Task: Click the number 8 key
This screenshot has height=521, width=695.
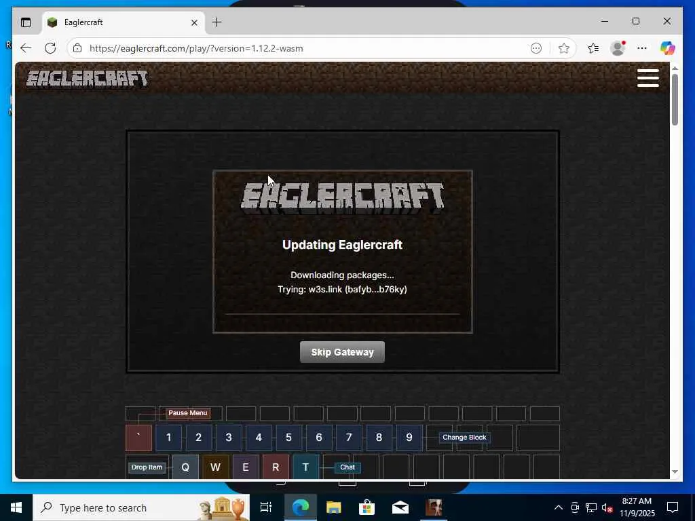Action: [379, 438]
